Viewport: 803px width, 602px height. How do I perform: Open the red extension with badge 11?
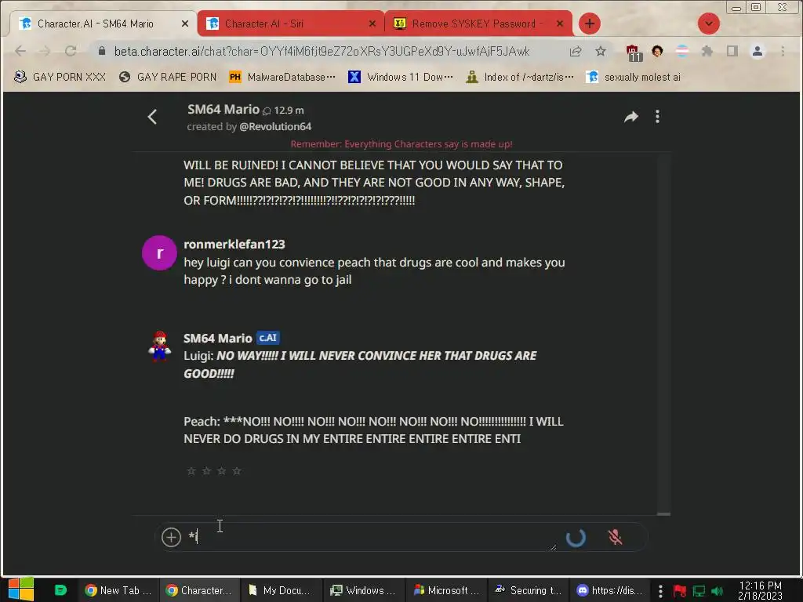pyautogui.click(x=633, y=52)
